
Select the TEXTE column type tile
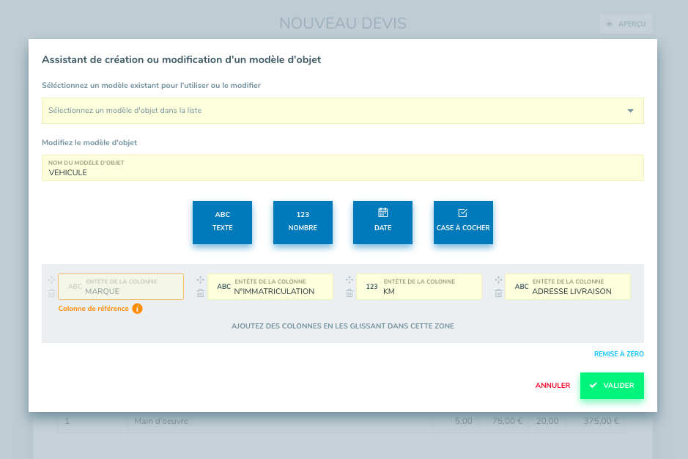222,222
